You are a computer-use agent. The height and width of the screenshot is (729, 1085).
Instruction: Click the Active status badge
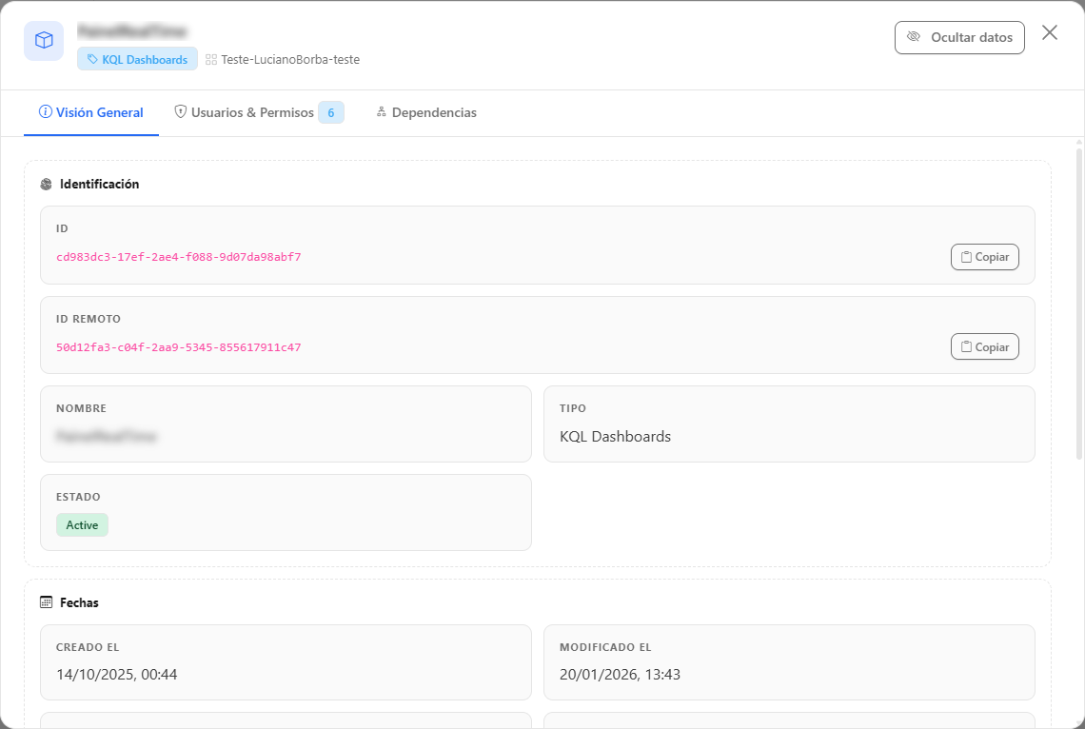click(x=82, y=525)
